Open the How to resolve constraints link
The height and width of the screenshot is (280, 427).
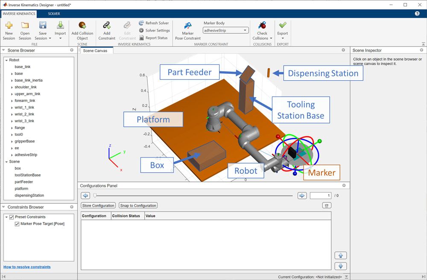point(27,266)
